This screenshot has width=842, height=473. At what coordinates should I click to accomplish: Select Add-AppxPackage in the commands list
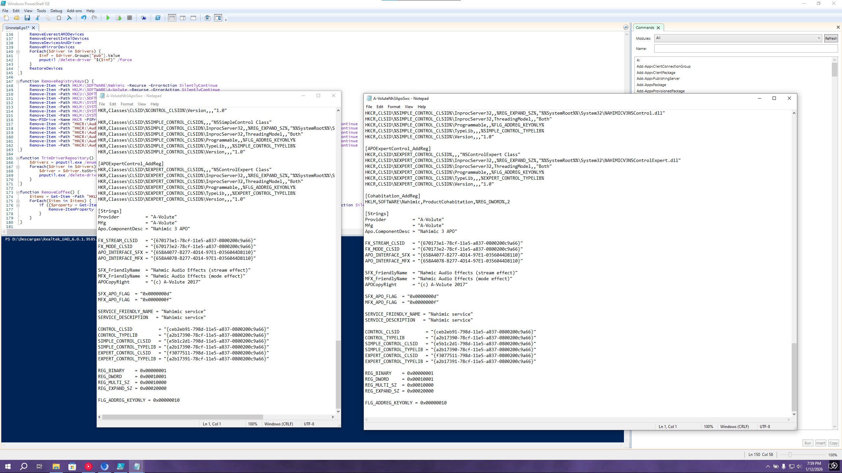651,85
